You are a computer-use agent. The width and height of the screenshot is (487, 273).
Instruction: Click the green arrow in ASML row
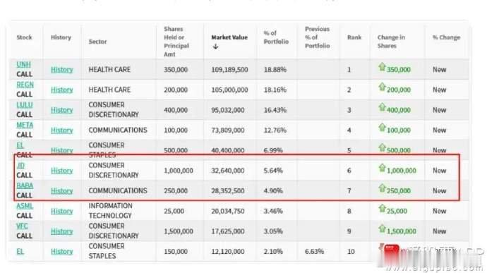pos(382,208)
